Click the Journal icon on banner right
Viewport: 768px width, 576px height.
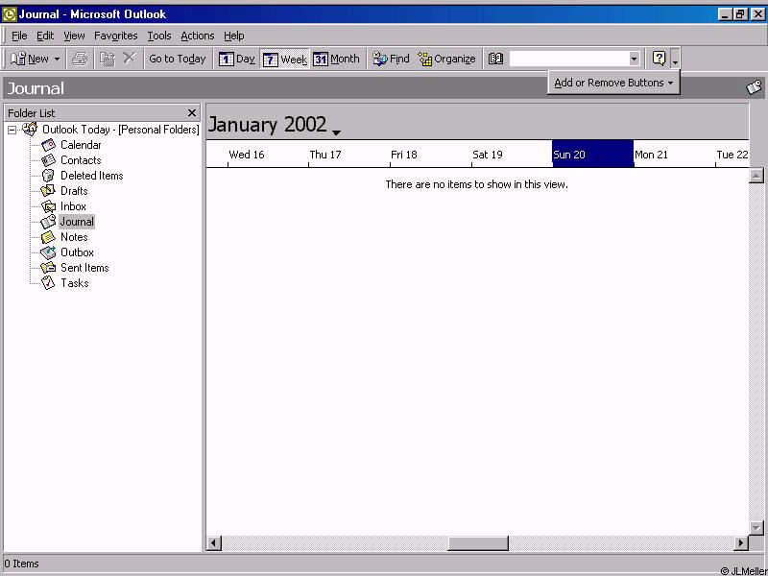[x=755, y=87]
